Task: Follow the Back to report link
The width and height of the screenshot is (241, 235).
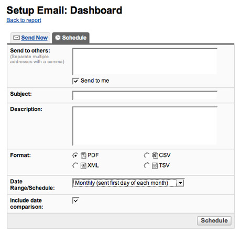Action: (x=24, y=20)
